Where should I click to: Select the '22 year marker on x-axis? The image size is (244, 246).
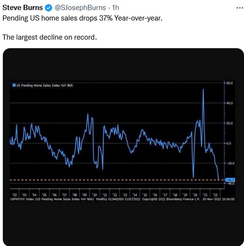click(215, 195)
